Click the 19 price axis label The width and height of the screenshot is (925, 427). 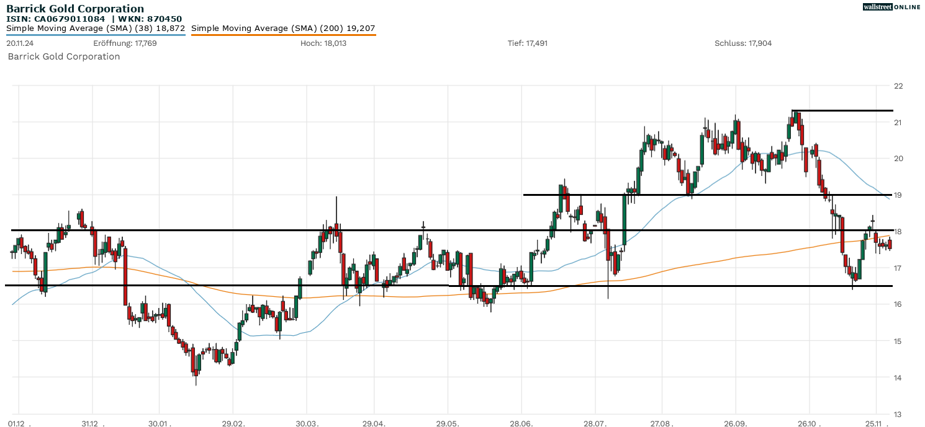tap(898, 195)
